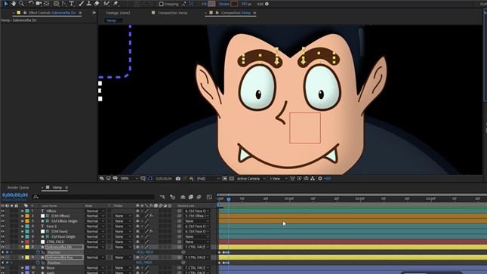487x274 pixels.
Task: Click the timeline layer search field
Action: pos(93,197)
